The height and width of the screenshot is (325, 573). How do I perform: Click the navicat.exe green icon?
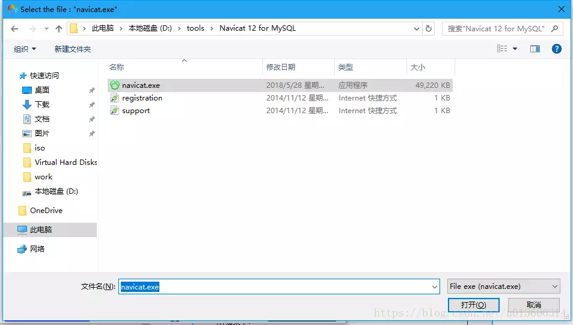tap(115, 85)
